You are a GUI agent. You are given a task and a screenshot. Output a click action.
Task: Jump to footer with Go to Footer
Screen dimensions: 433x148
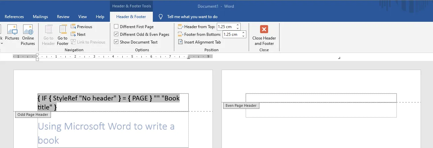tap(63, 35)
